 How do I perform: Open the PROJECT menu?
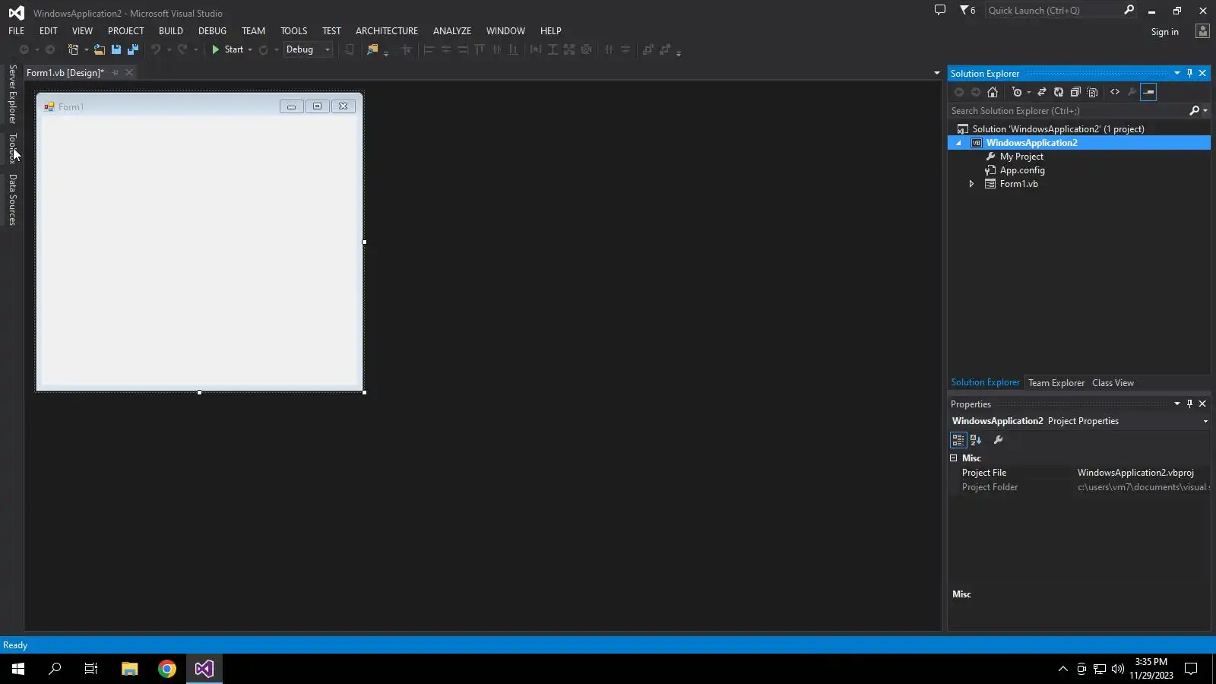[125, 31]
